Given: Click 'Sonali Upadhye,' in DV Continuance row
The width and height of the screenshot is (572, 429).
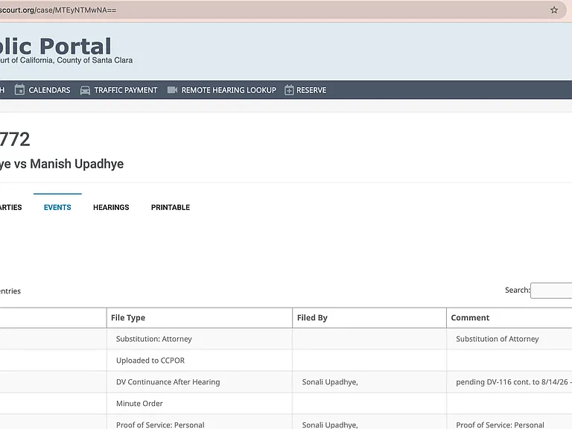Looking at the screenshot, I should tap(330, 382).
